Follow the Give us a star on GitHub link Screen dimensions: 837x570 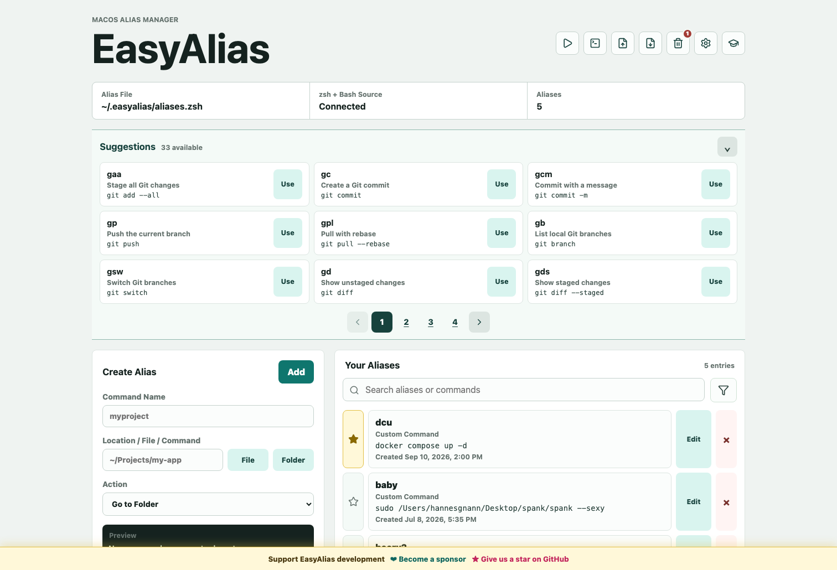520,559
